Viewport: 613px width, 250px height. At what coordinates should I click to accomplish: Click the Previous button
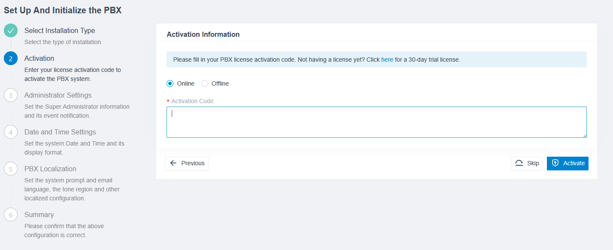click(x=187, y=163)
